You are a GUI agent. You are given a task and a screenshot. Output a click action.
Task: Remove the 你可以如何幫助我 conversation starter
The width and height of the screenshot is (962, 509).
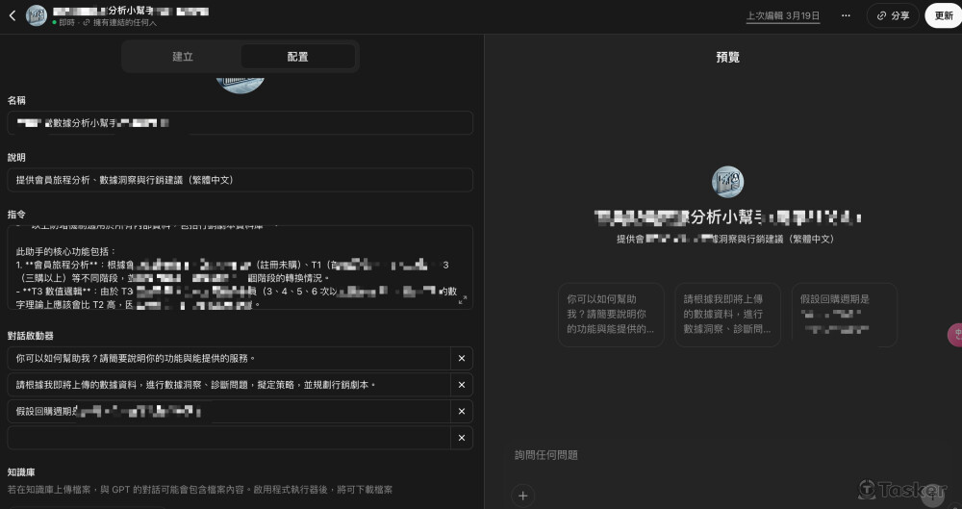[462, 359]
